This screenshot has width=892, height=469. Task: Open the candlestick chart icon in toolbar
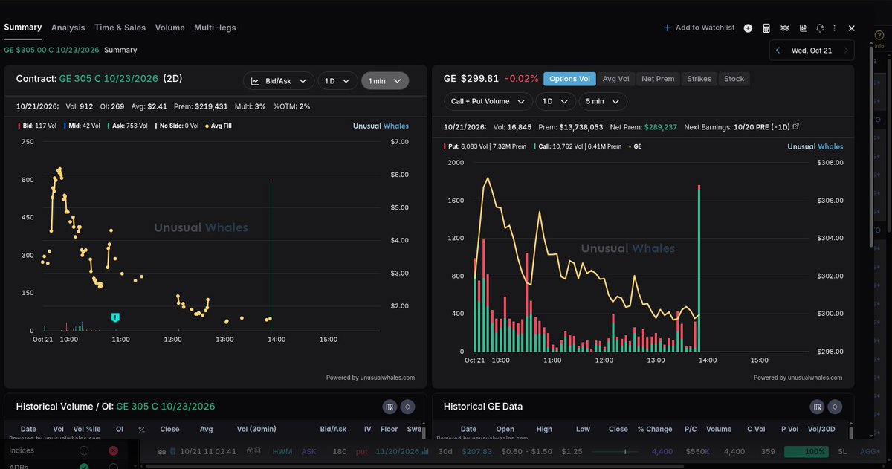(x=803, y=28)
